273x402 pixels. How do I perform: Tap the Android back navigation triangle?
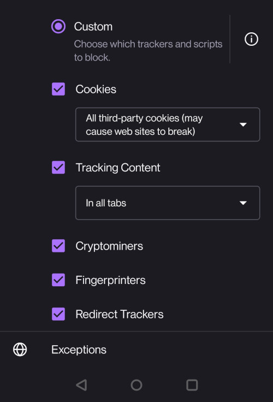coord(81,385)
